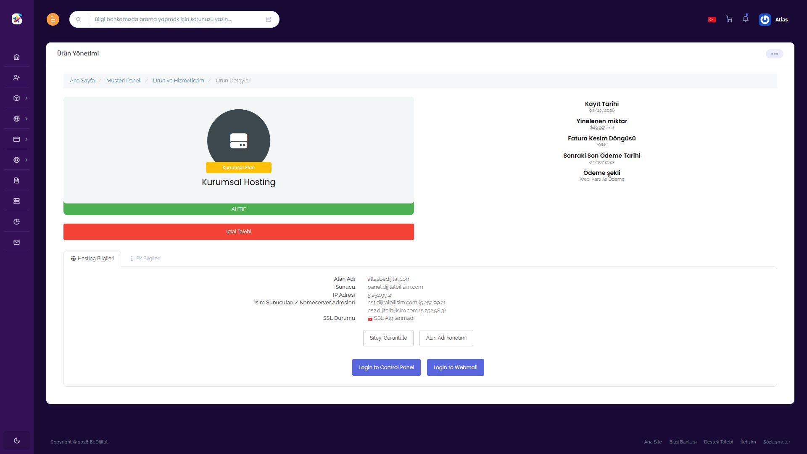807x454 pixels.
Task: Open the home icon in sidebar
Action: [17, 57]
